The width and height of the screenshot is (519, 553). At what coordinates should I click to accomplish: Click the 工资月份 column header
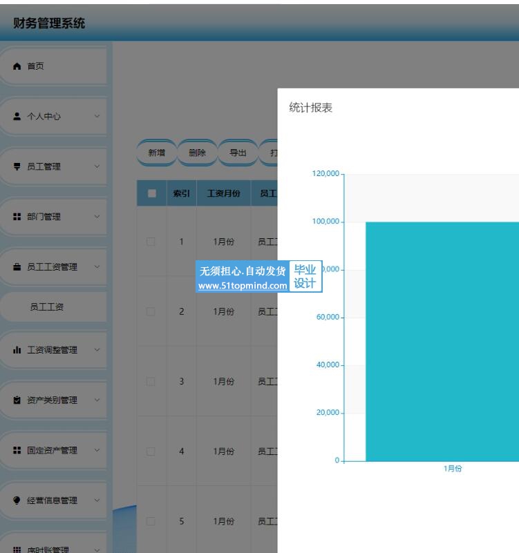pos(223,193)
